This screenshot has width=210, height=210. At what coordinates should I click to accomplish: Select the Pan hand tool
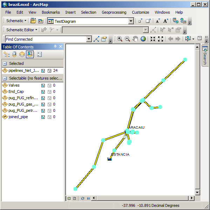tap(135, 39)
